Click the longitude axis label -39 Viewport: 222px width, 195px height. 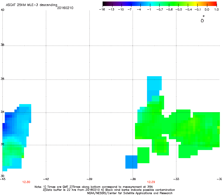(x=89, y=179)
